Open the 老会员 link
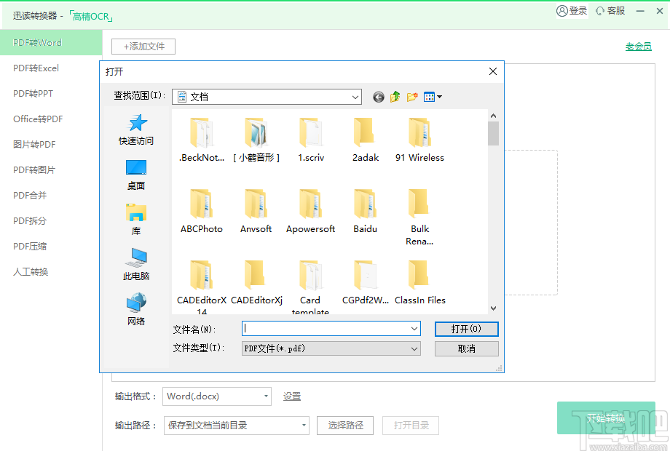Viewport: 670px width, 451px height. click(x=638, y=45)
